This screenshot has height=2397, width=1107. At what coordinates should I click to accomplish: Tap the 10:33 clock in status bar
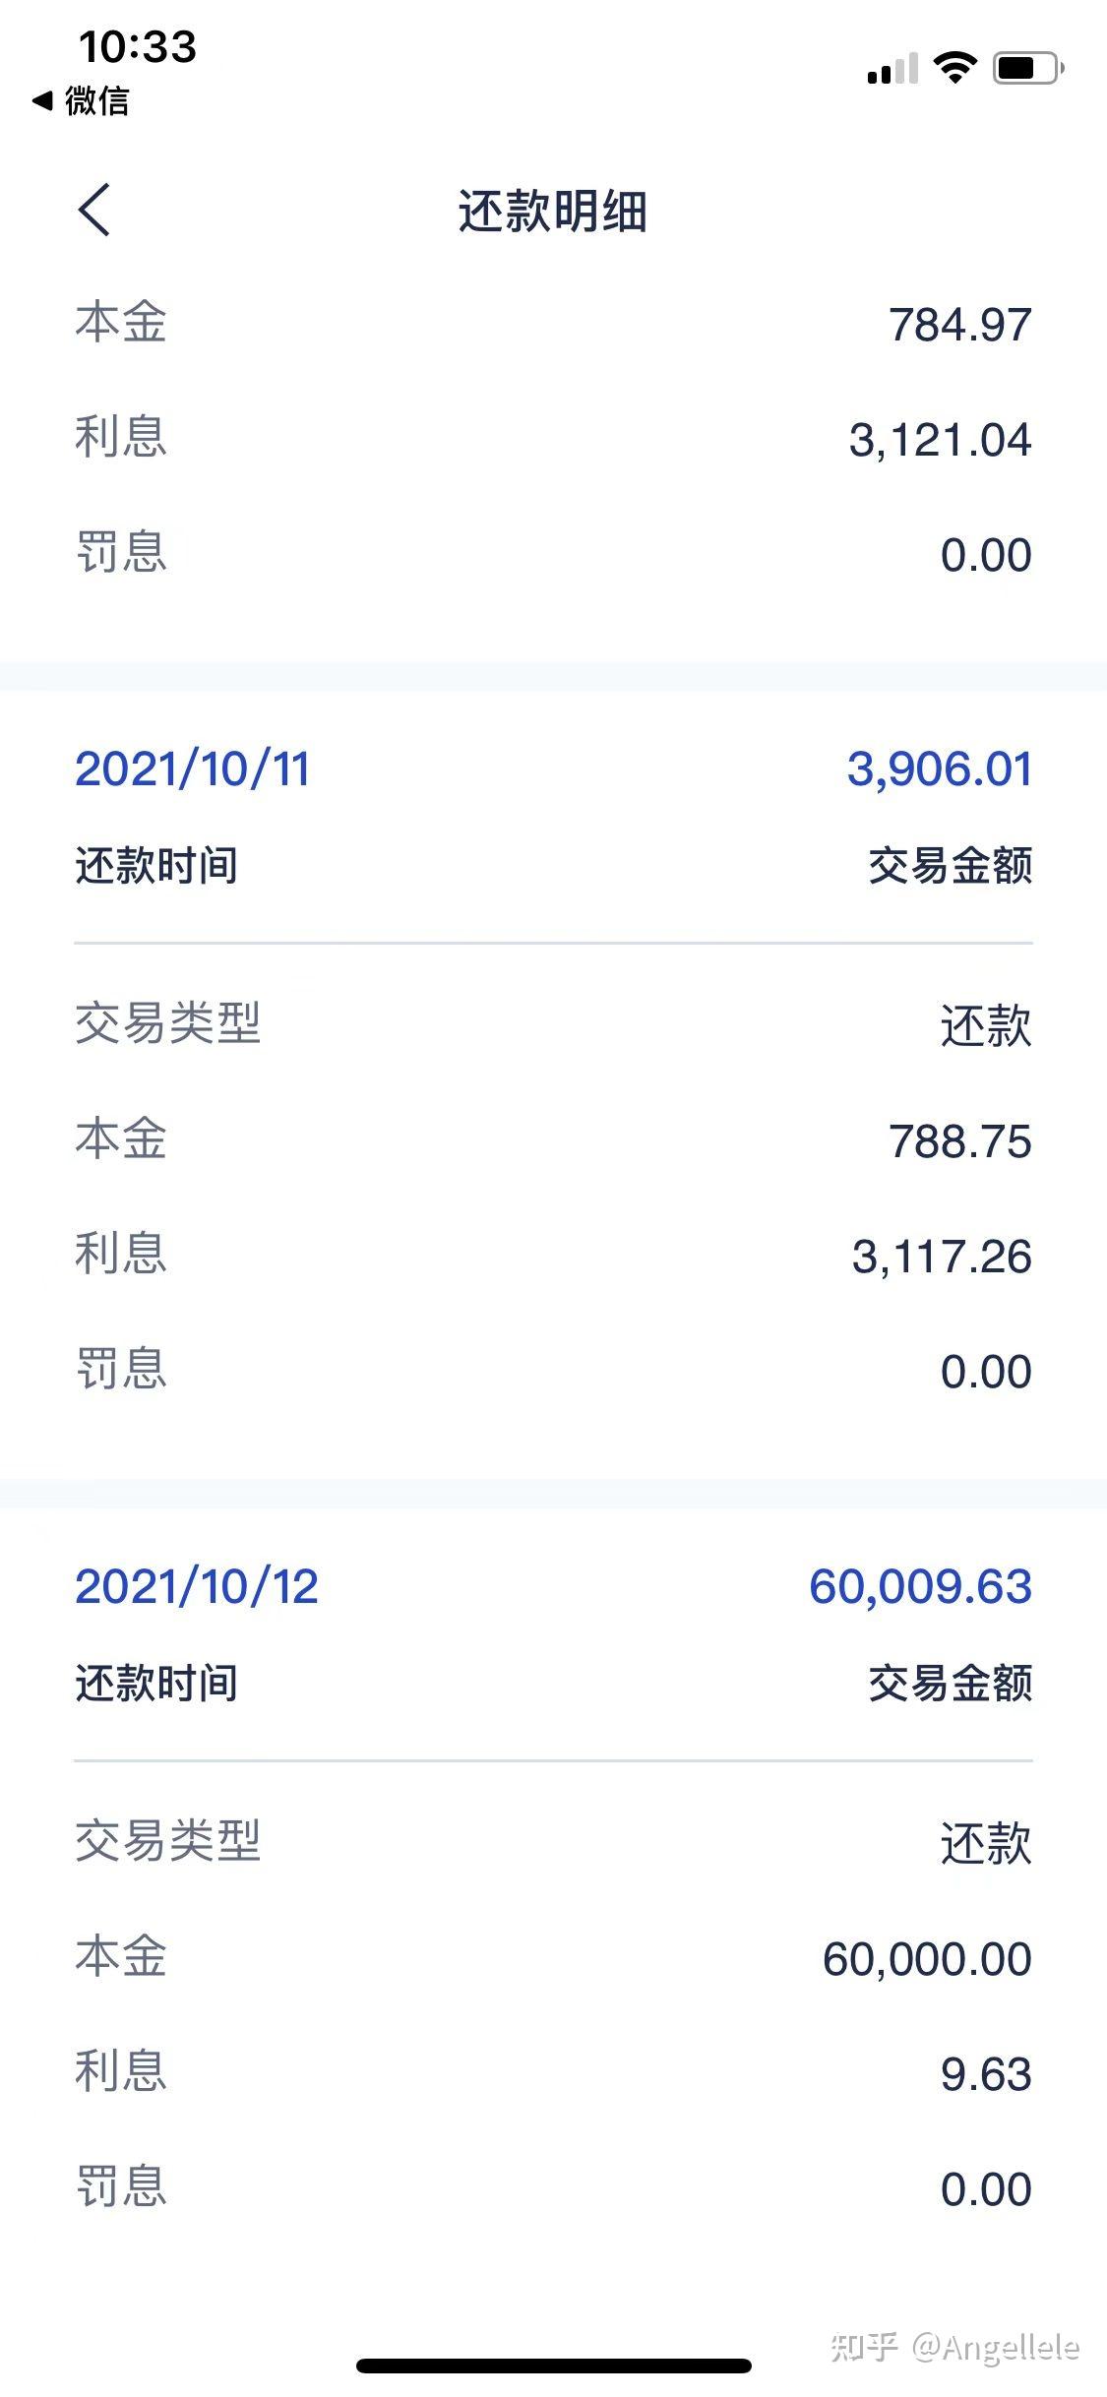coord(138,46)
